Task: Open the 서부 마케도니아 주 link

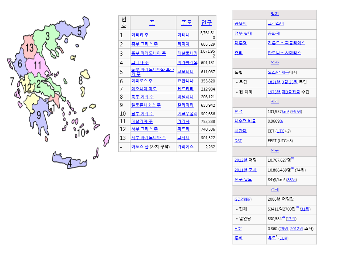Action: [x=149, y=137]
